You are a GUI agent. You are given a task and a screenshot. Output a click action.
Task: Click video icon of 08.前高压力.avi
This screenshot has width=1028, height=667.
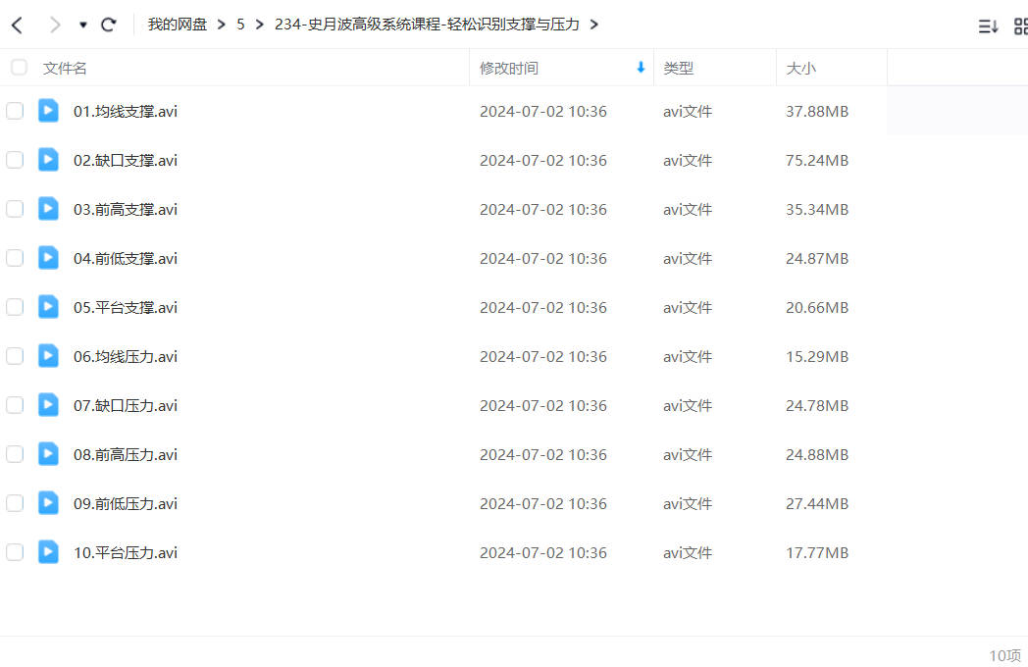pos(48,454)
